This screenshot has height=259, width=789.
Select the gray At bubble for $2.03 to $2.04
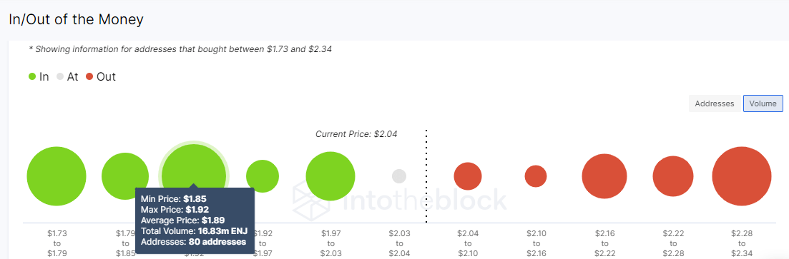(399, 176)
